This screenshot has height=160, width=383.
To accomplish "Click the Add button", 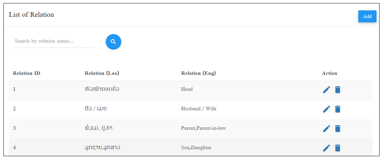I will point(367,17).
